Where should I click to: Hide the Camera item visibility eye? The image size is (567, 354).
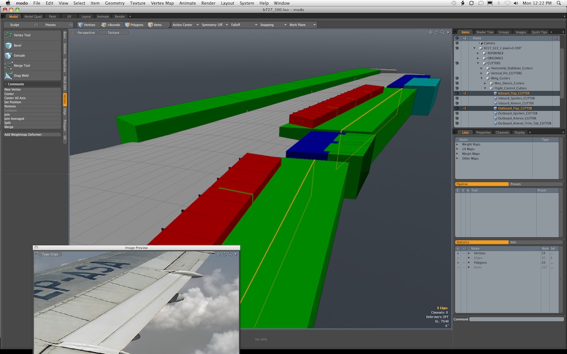coord(457,43)
